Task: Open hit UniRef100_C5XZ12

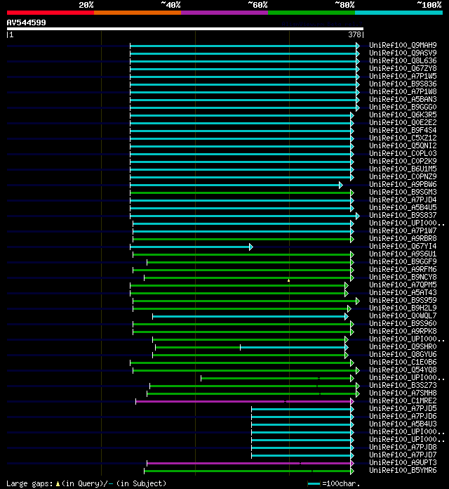Action: click(x=403, y=138)
